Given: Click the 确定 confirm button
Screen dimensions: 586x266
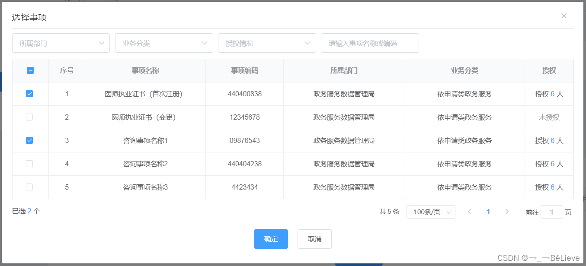Looking at the screenshot, I should pyautogui.click(x=271, y=239).
